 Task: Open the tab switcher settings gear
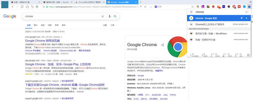pyautogui.click(x=248, y=55)
